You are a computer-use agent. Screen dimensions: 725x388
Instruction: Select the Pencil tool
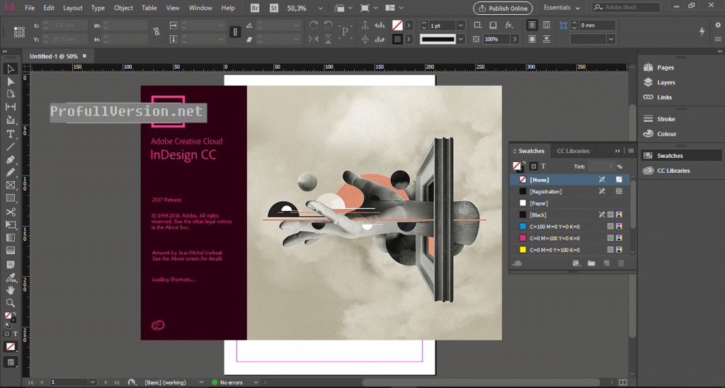click(x=10, y=173)
